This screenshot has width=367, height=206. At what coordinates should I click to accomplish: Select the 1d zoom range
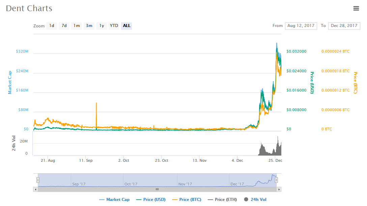(x=51, y=26)
